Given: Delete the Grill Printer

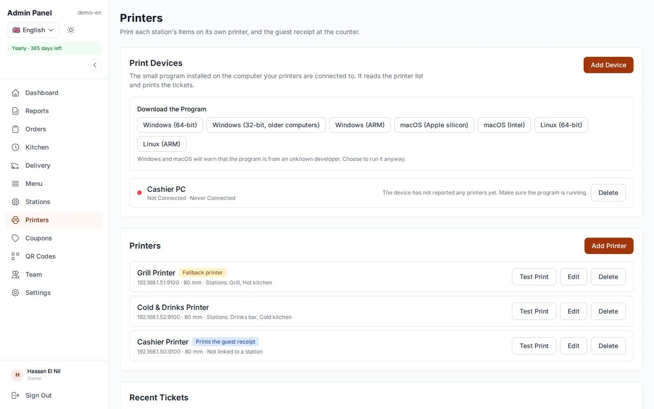Looking at the screenshot, I should point(608,277).
